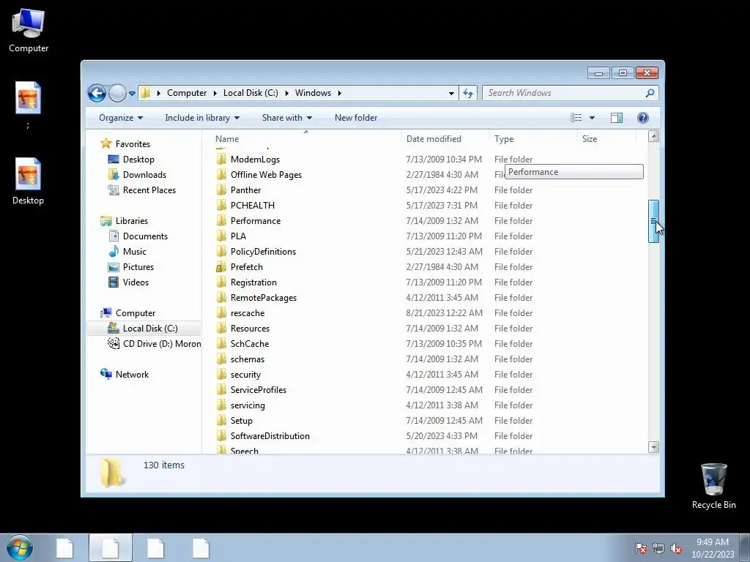Click the search magnifier icon

tap(650, 93)
